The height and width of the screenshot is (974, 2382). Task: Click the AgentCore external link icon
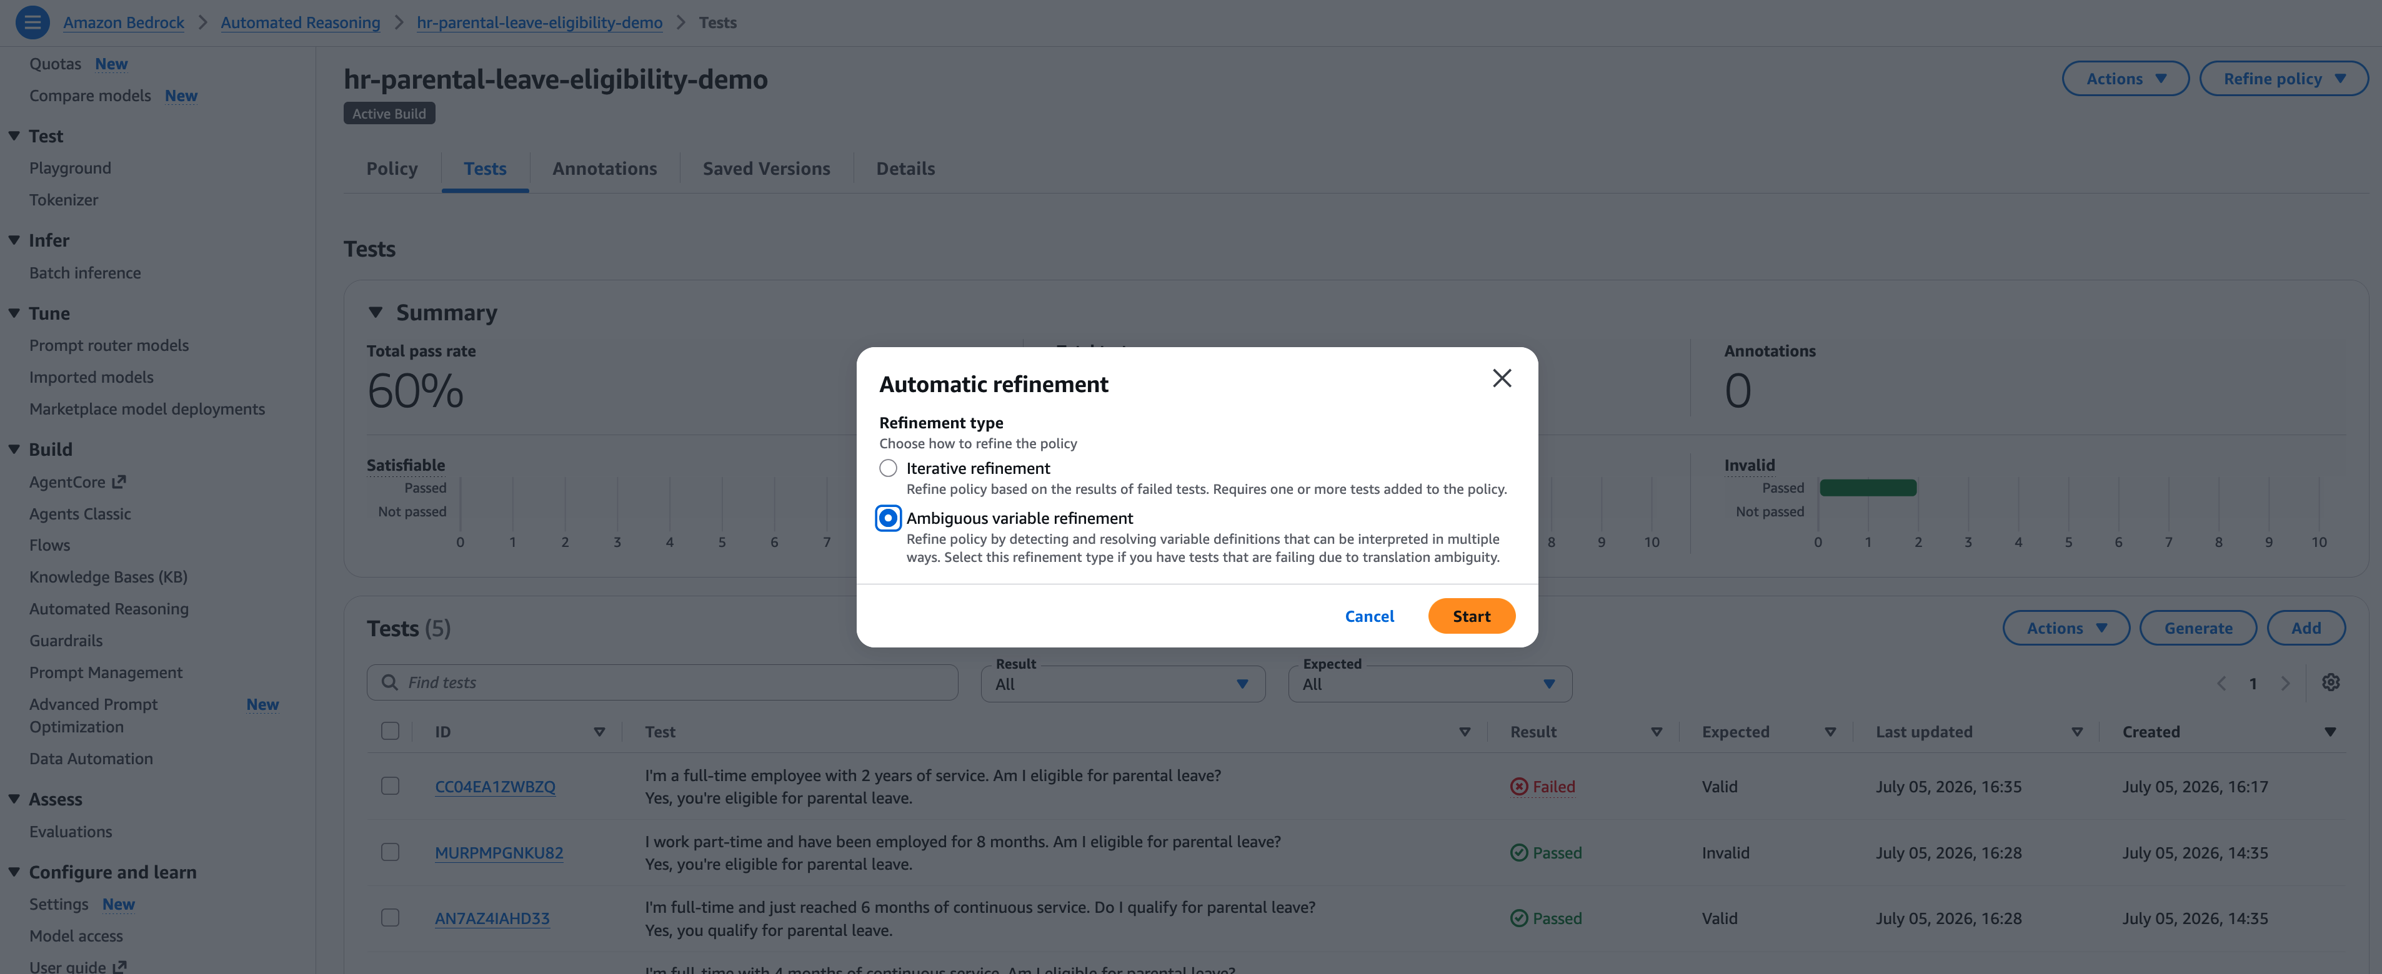(x=118, y=481)
